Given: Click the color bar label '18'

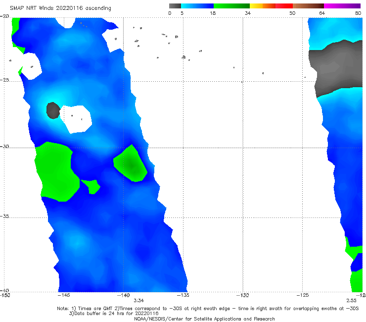Looking at the screenshot, I should point(213,13).
